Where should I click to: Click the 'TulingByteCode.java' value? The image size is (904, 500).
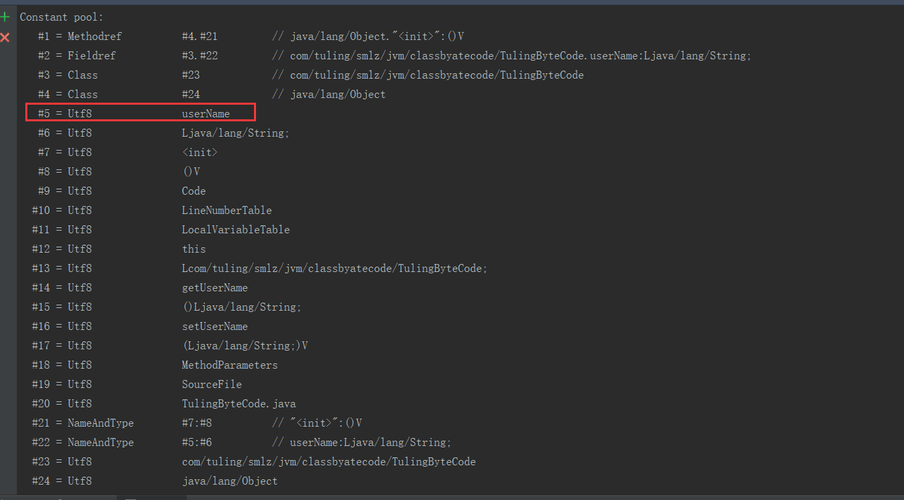239,403
